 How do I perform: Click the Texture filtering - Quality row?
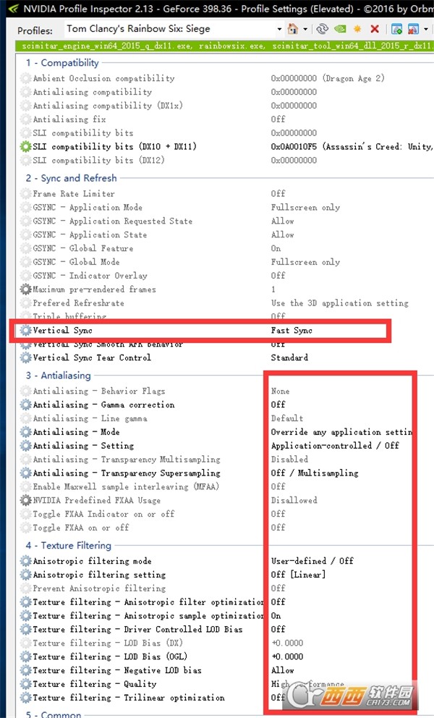(224, 684)
